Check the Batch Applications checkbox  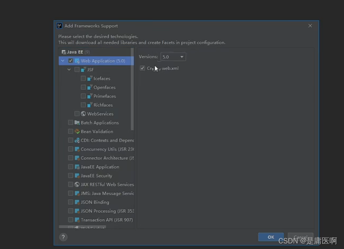point(70,122)
